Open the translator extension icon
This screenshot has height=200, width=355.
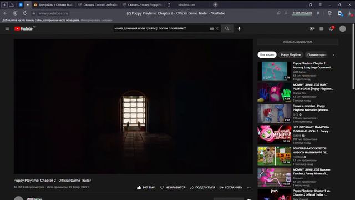[x=340, y=13]
